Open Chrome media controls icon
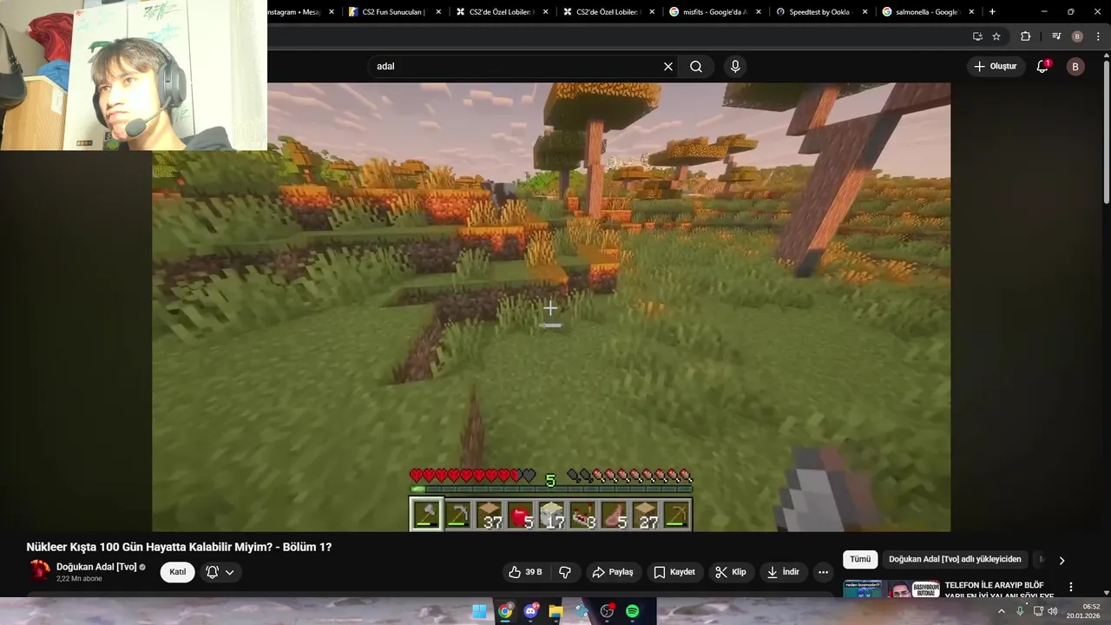This screenshot has width=1111, height=625. click(1056, 36)
